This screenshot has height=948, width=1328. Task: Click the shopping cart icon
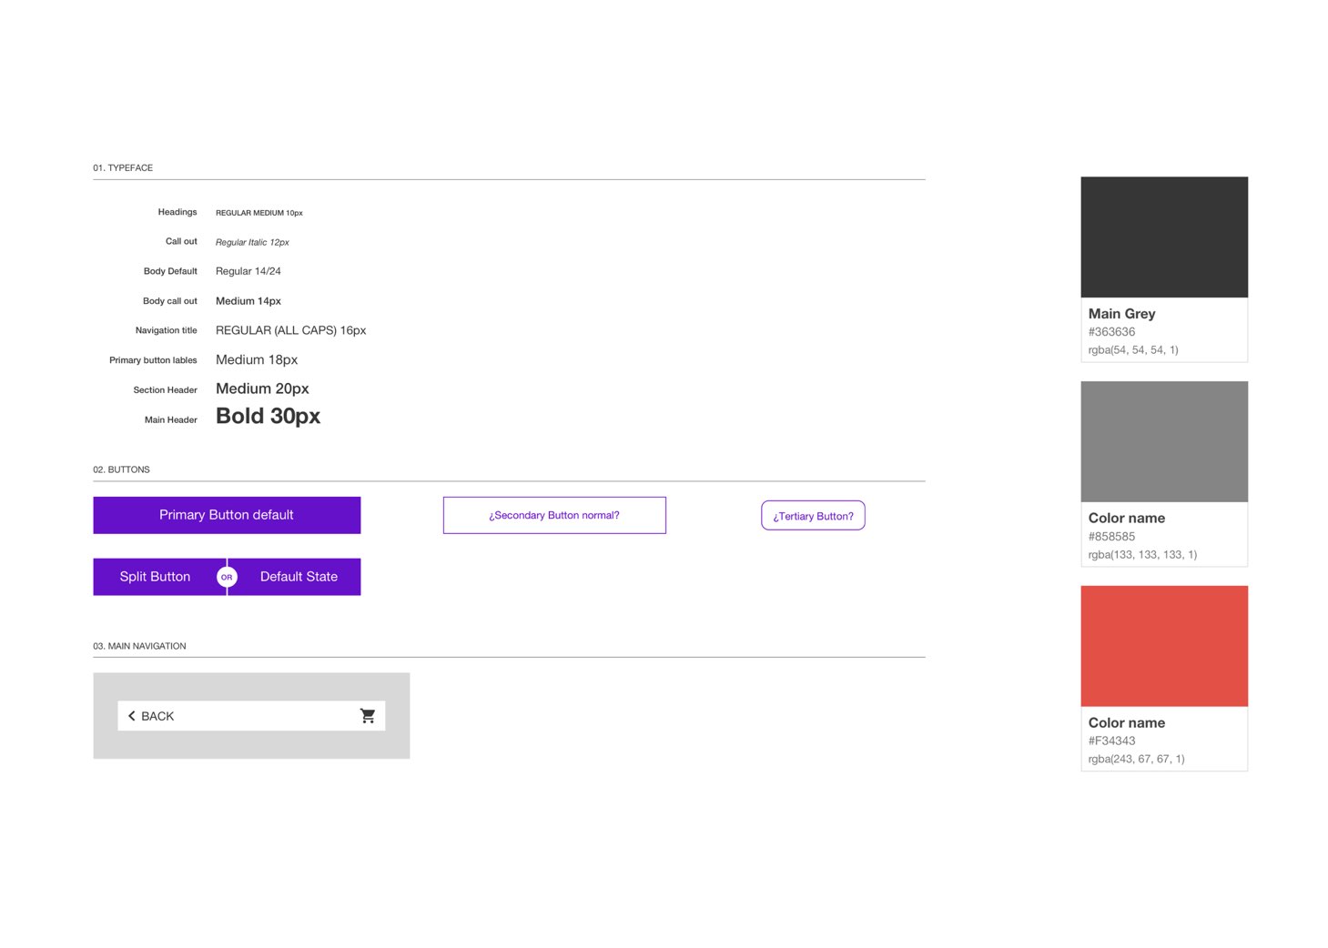pos(367,716)
